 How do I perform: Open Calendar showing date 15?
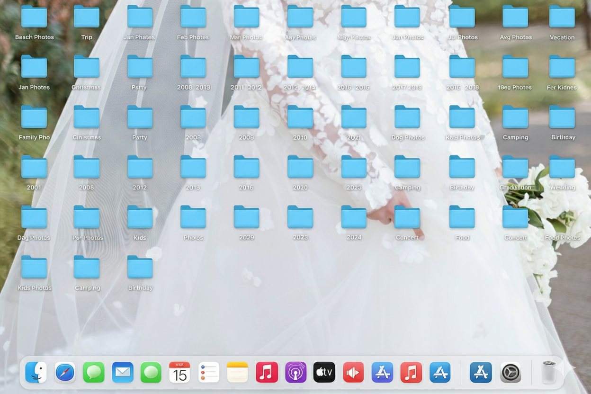179,373
